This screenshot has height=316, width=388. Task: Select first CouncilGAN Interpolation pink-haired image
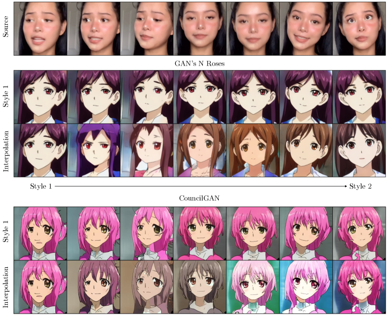(40, 287)
